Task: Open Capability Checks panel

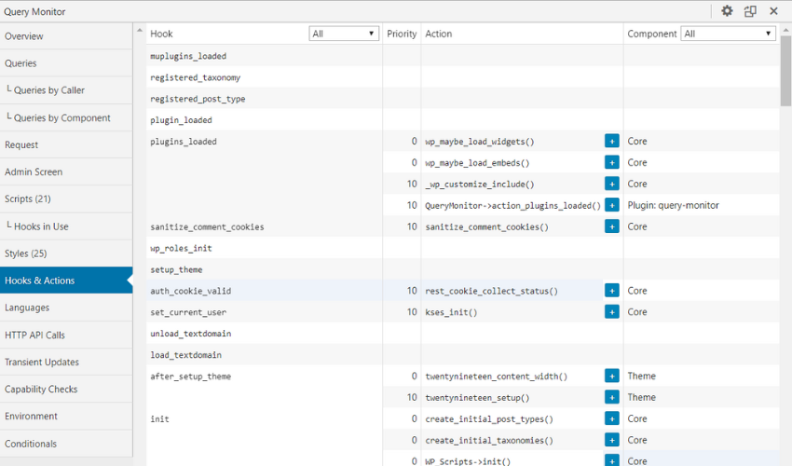Action: point(66,390)
